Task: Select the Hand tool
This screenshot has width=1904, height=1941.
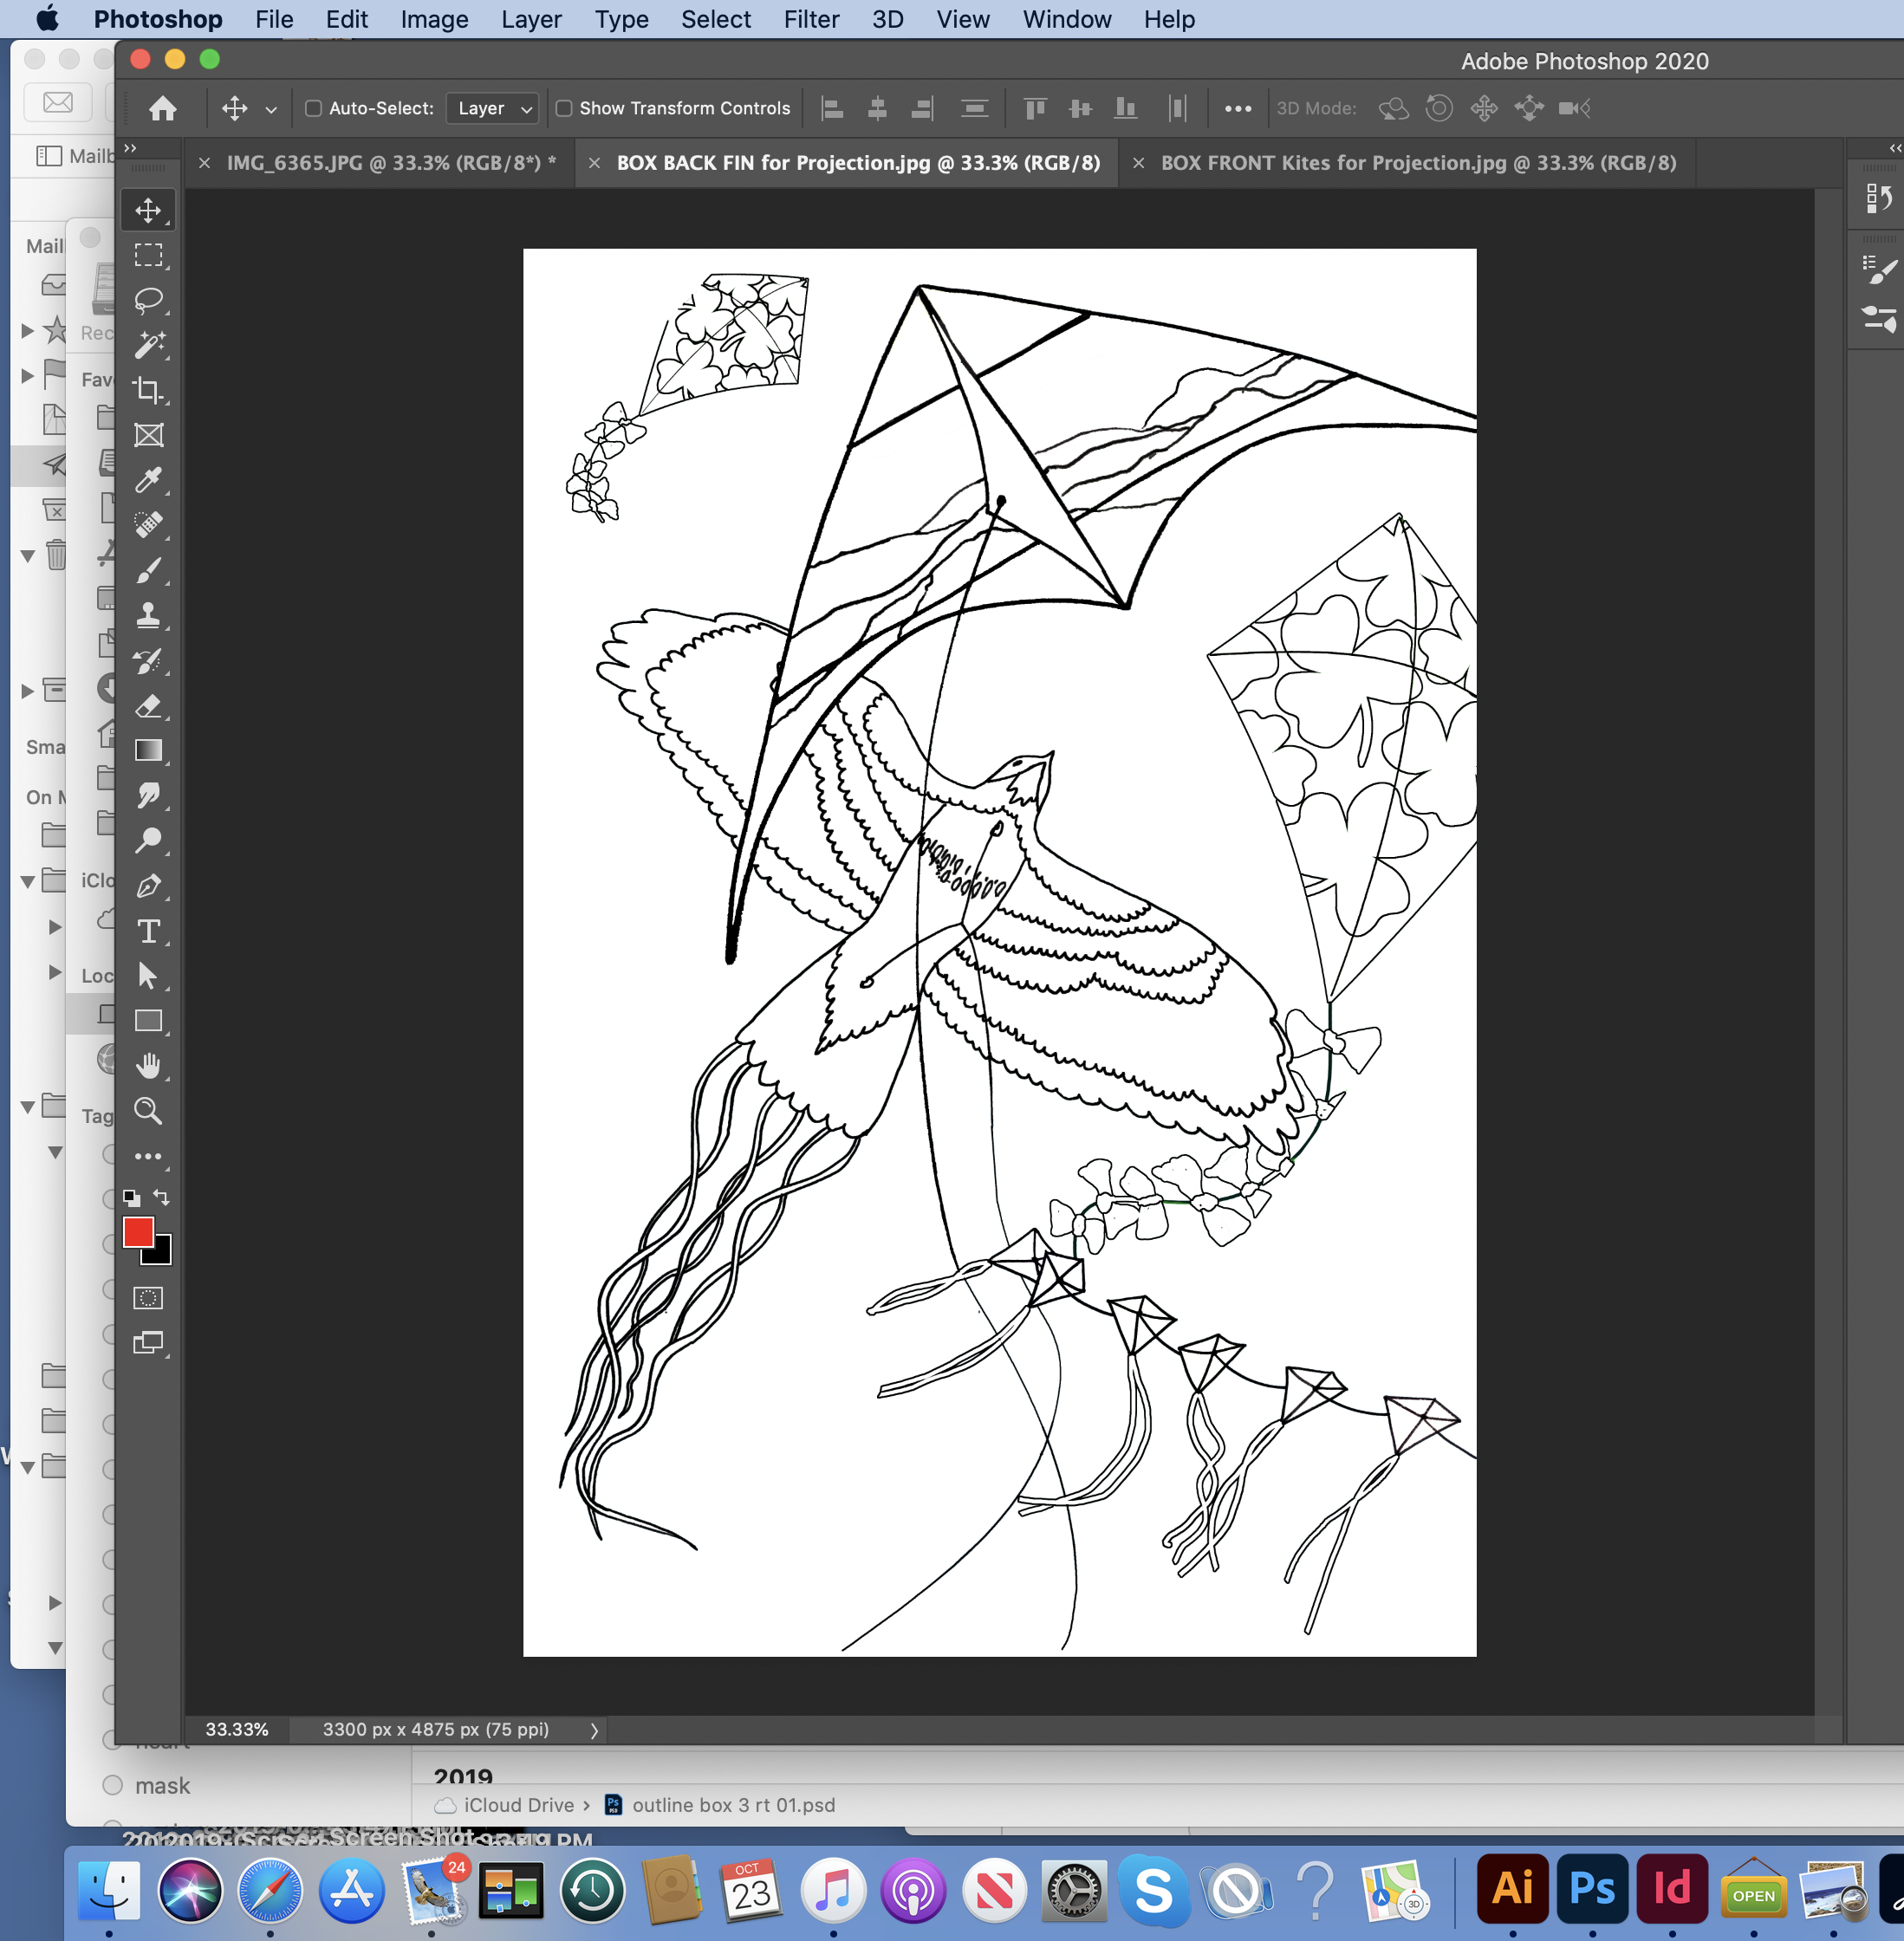Action: (148, 1066)
